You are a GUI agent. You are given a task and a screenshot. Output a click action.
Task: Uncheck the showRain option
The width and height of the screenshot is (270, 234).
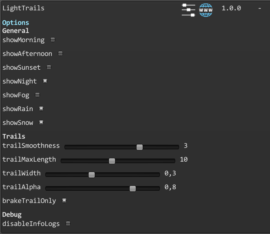(41, 108)
